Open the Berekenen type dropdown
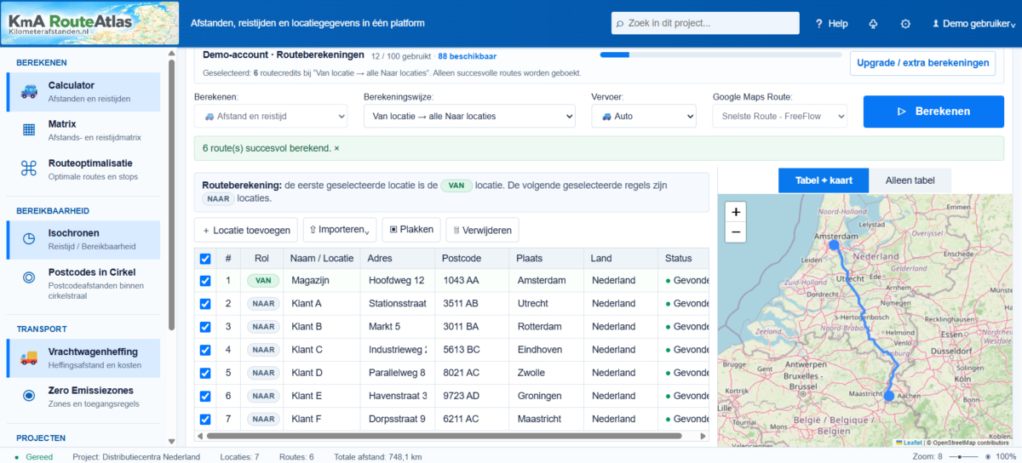This screenshot has width=1022, height=463. [271, 116]
